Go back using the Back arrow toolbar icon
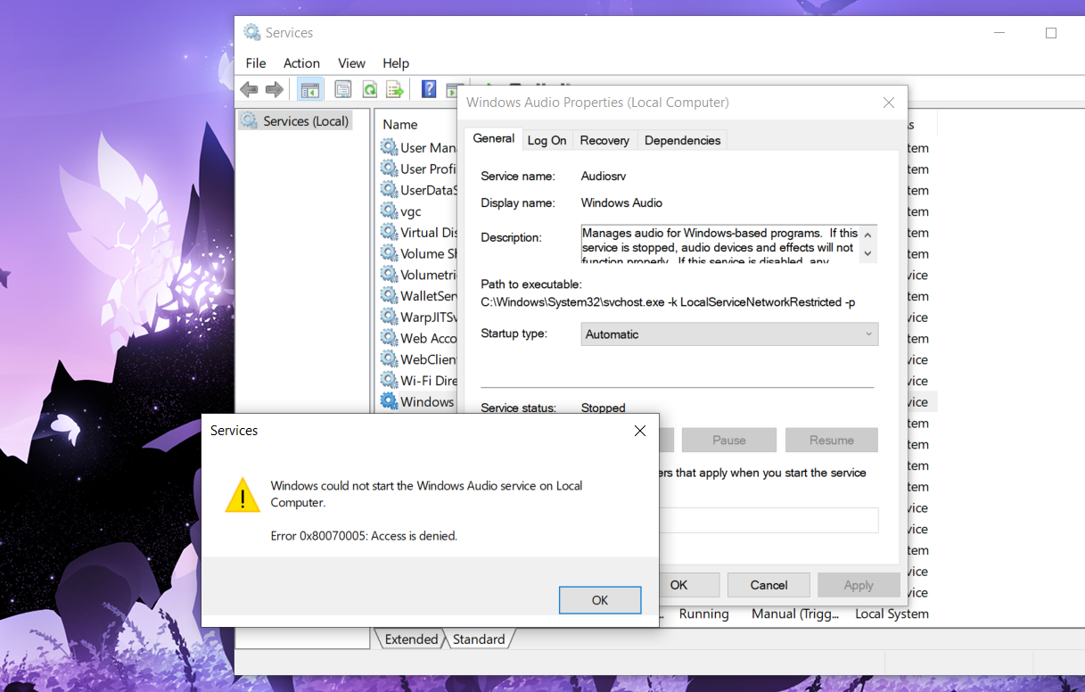This screenshot has width=1085, height=692. click(x=249, y=89)
